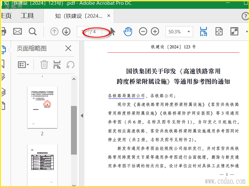Zoom out with the minus button
This screenshot has height=187, width=250.
click(x=143, y=31)
